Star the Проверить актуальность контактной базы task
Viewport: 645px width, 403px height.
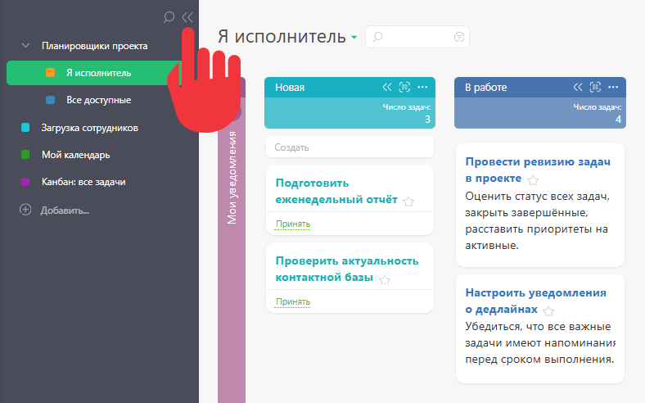385,280
